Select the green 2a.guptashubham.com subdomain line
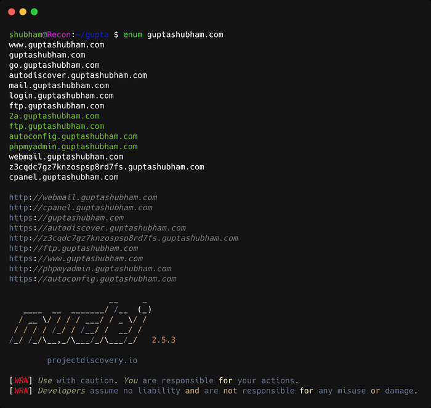431x408 pixels. coord(54,116)
